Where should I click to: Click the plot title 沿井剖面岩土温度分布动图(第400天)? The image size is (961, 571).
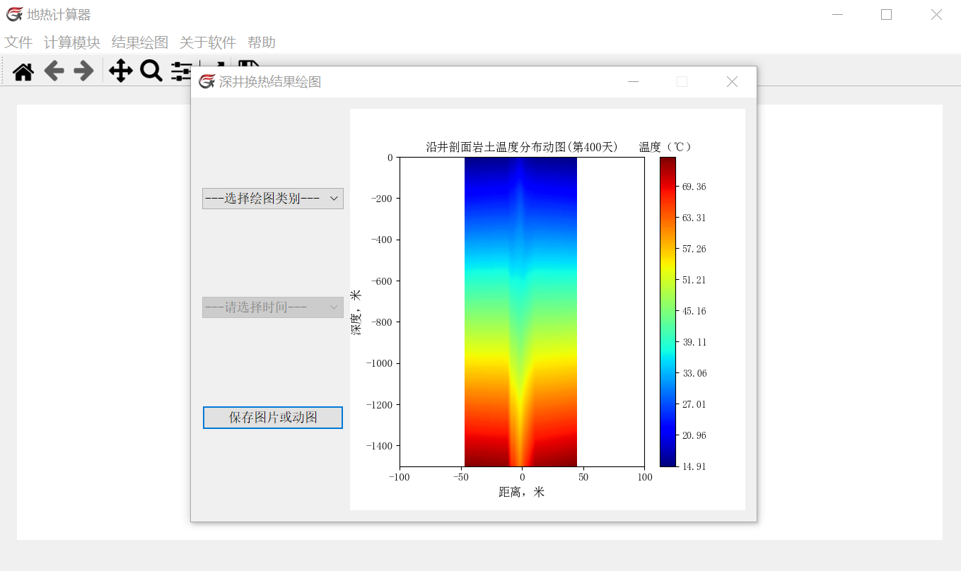[522, 147]
